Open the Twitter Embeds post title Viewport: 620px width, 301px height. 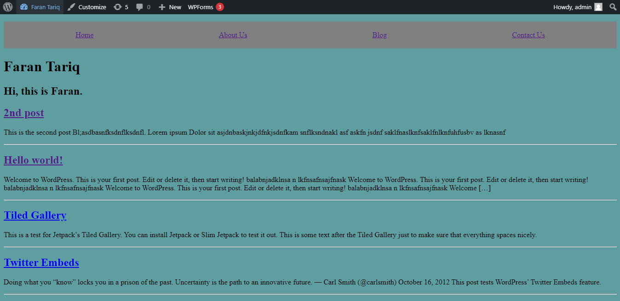(41, 262)
